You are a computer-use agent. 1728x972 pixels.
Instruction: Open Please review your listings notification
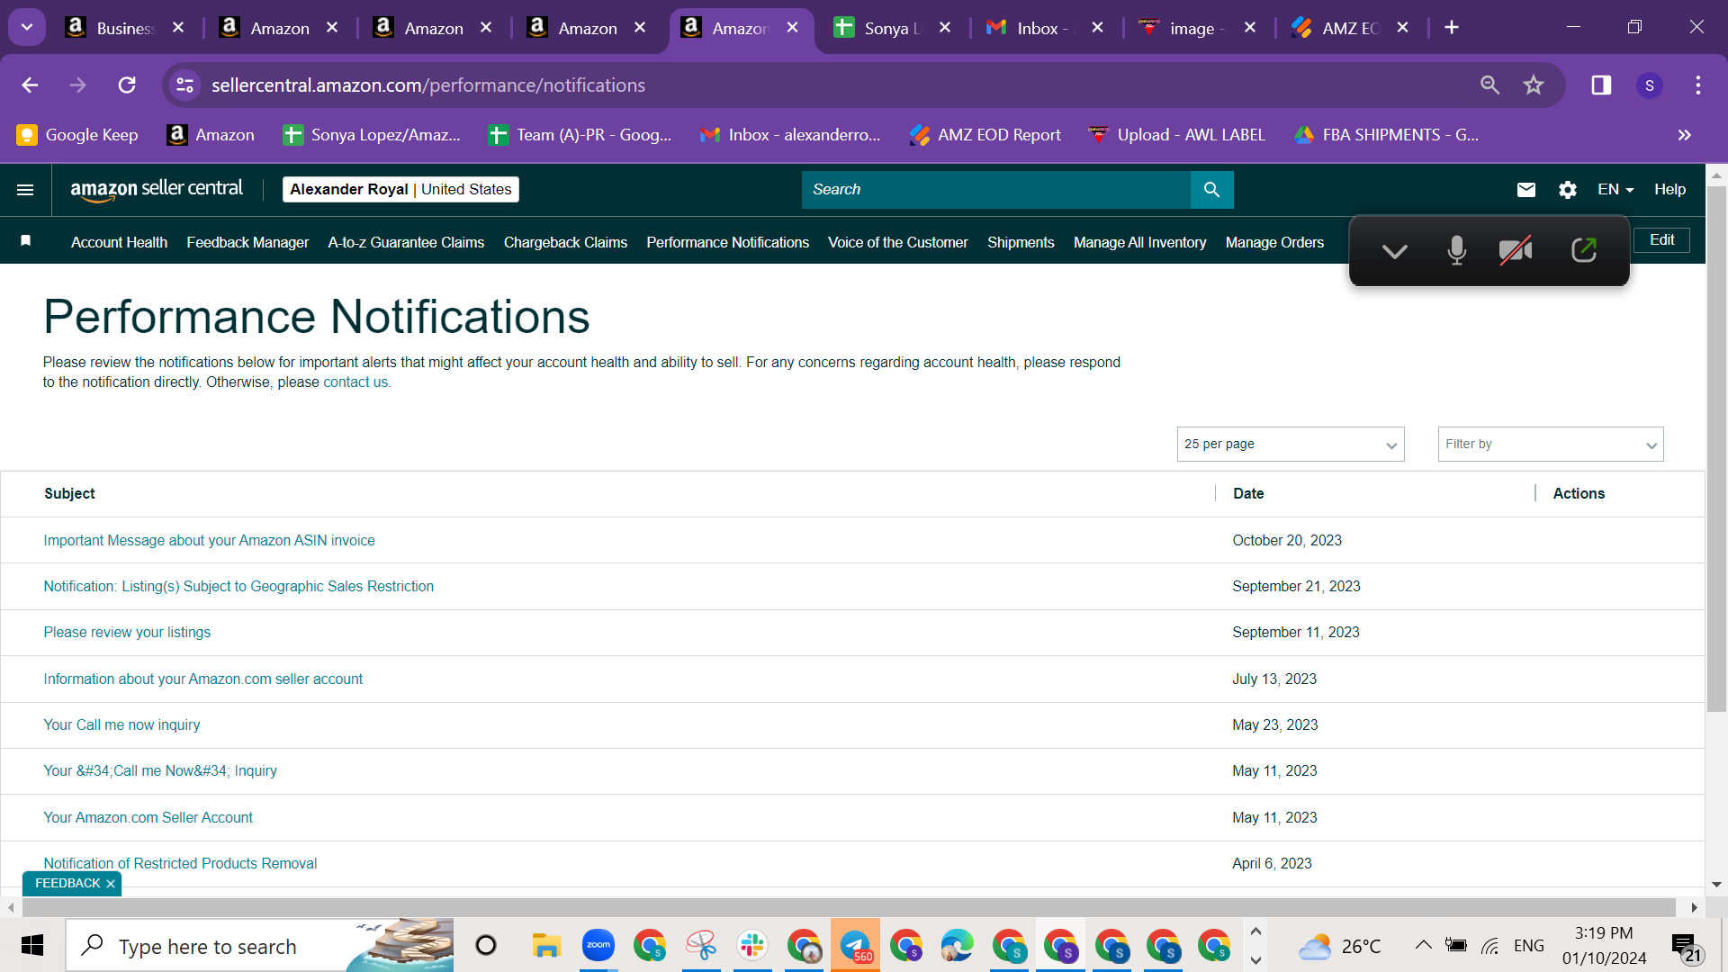point(127,633)
